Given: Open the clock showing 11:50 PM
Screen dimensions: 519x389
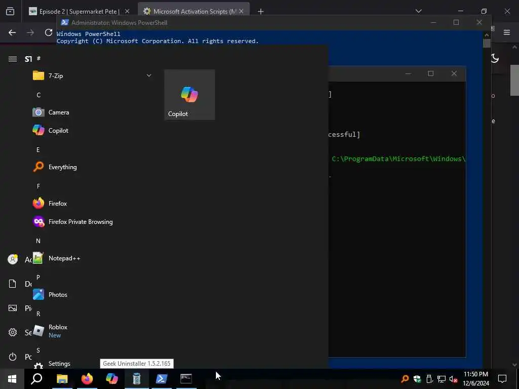Looking at the screenshot, I should click(475, 379).
